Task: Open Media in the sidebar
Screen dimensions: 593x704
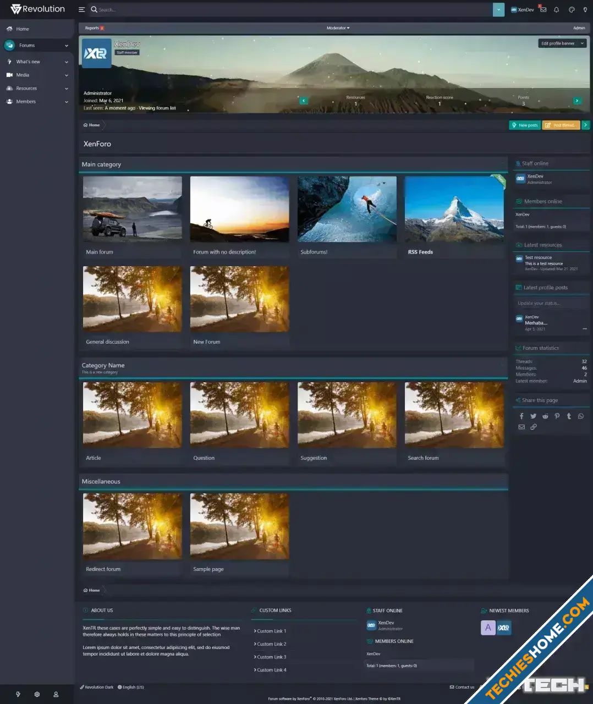Action: [x=23, y=75]
